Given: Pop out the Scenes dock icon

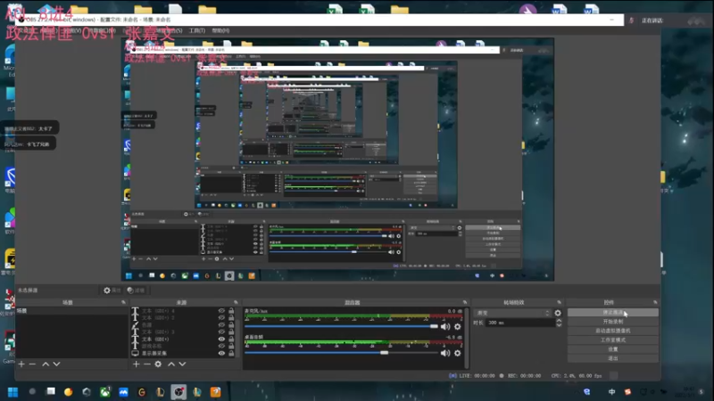Looking at the screenshot, I should 123,302.
